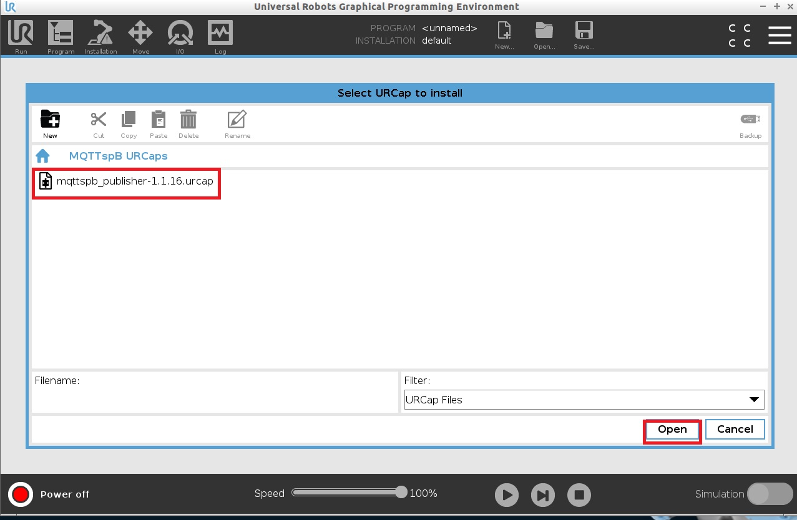Click the Copy icon
Viewport: 797px width, 520px height.
pos(129,124)
